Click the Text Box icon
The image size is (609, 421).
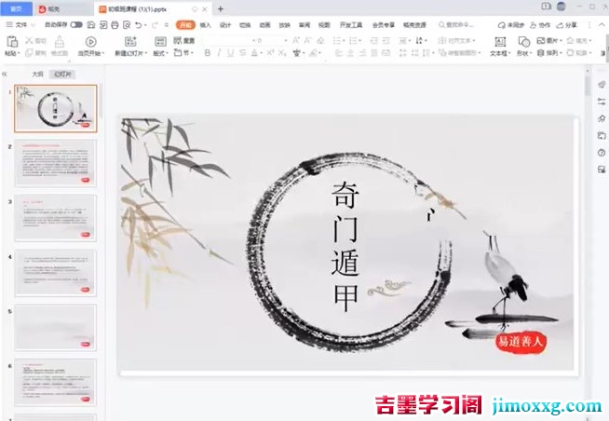[500, 42]
